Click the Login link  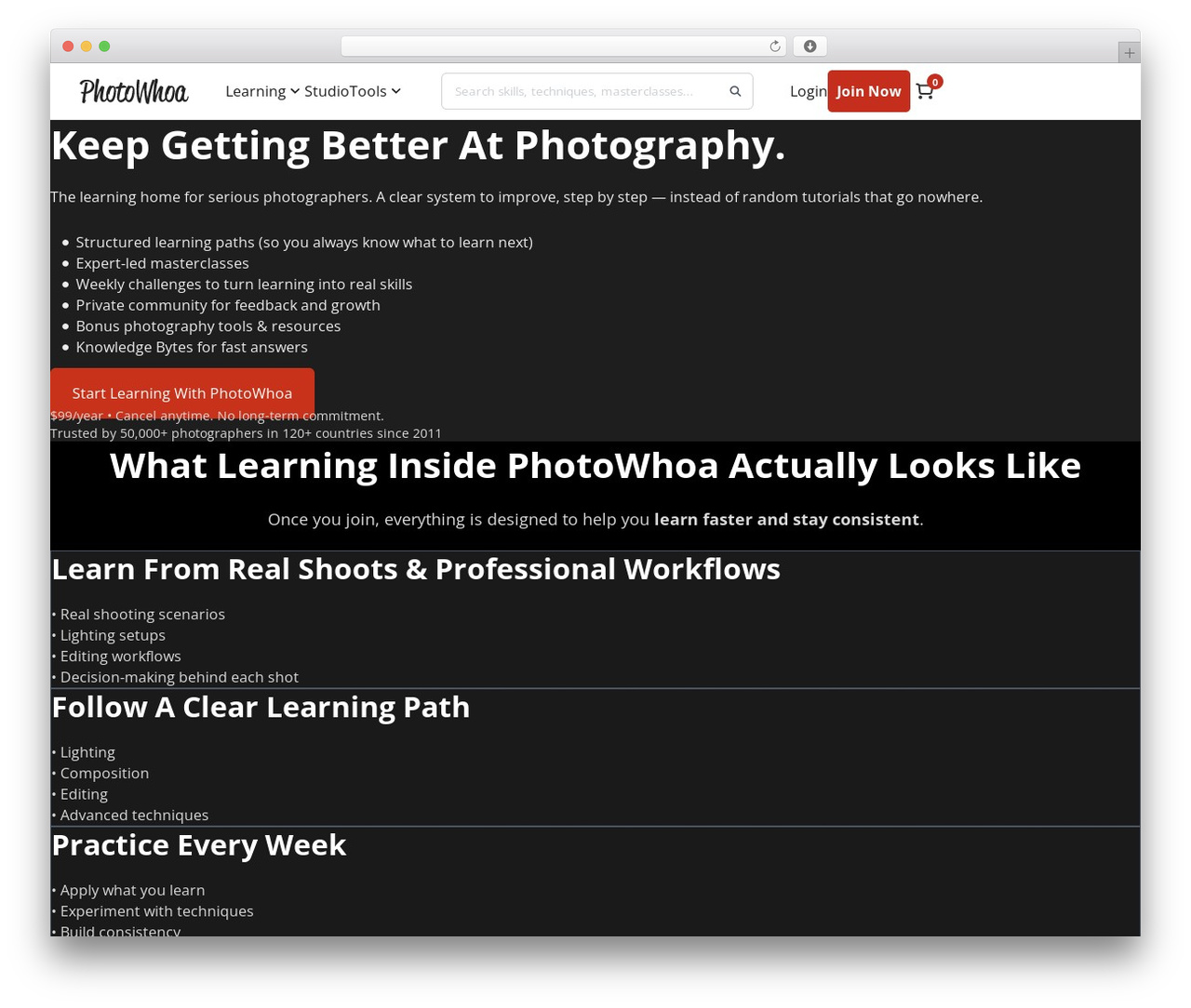[808, 91]
